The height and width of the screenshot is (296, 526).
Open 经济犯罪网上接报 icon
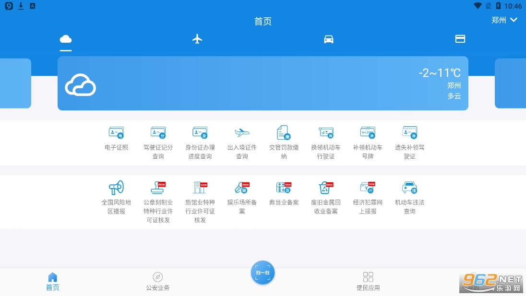pyautogui.click(x=368, y=188)
